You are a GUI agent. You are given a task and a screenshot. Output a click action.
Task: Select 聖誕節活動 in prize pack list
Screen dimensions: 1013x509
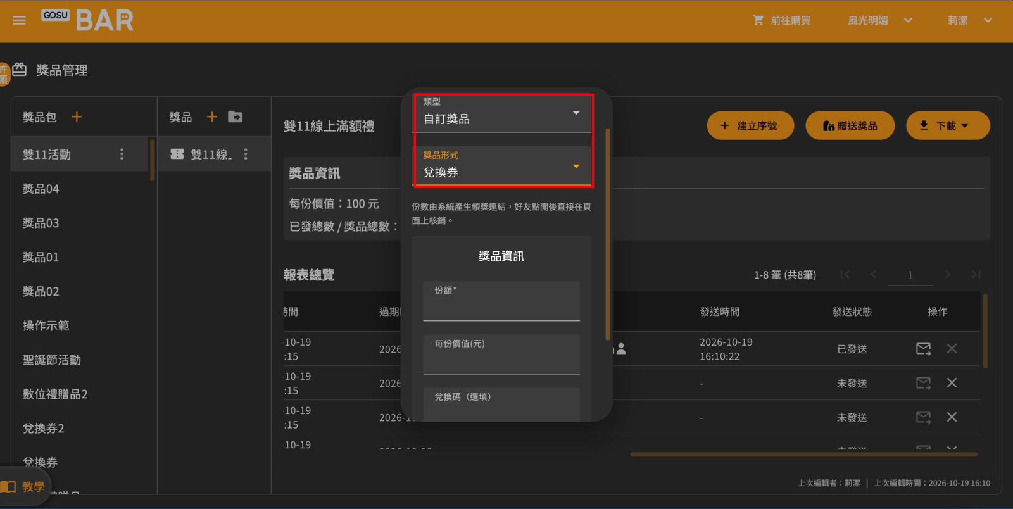[52, 360]
